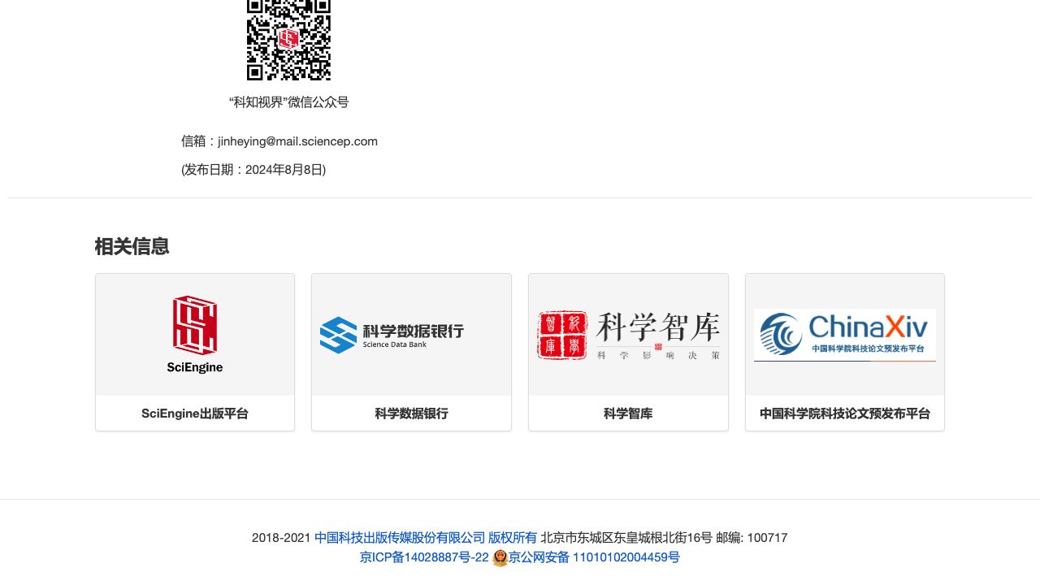Visit the 中国科技出版传媒股份有限公司 link
This screenshot has width=1040, height=585.
pyautogui.click(x=400, y=538)
